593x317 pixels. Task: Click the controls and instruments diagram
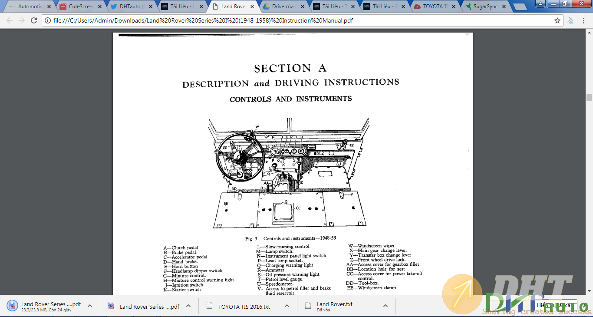click(290, 173)
